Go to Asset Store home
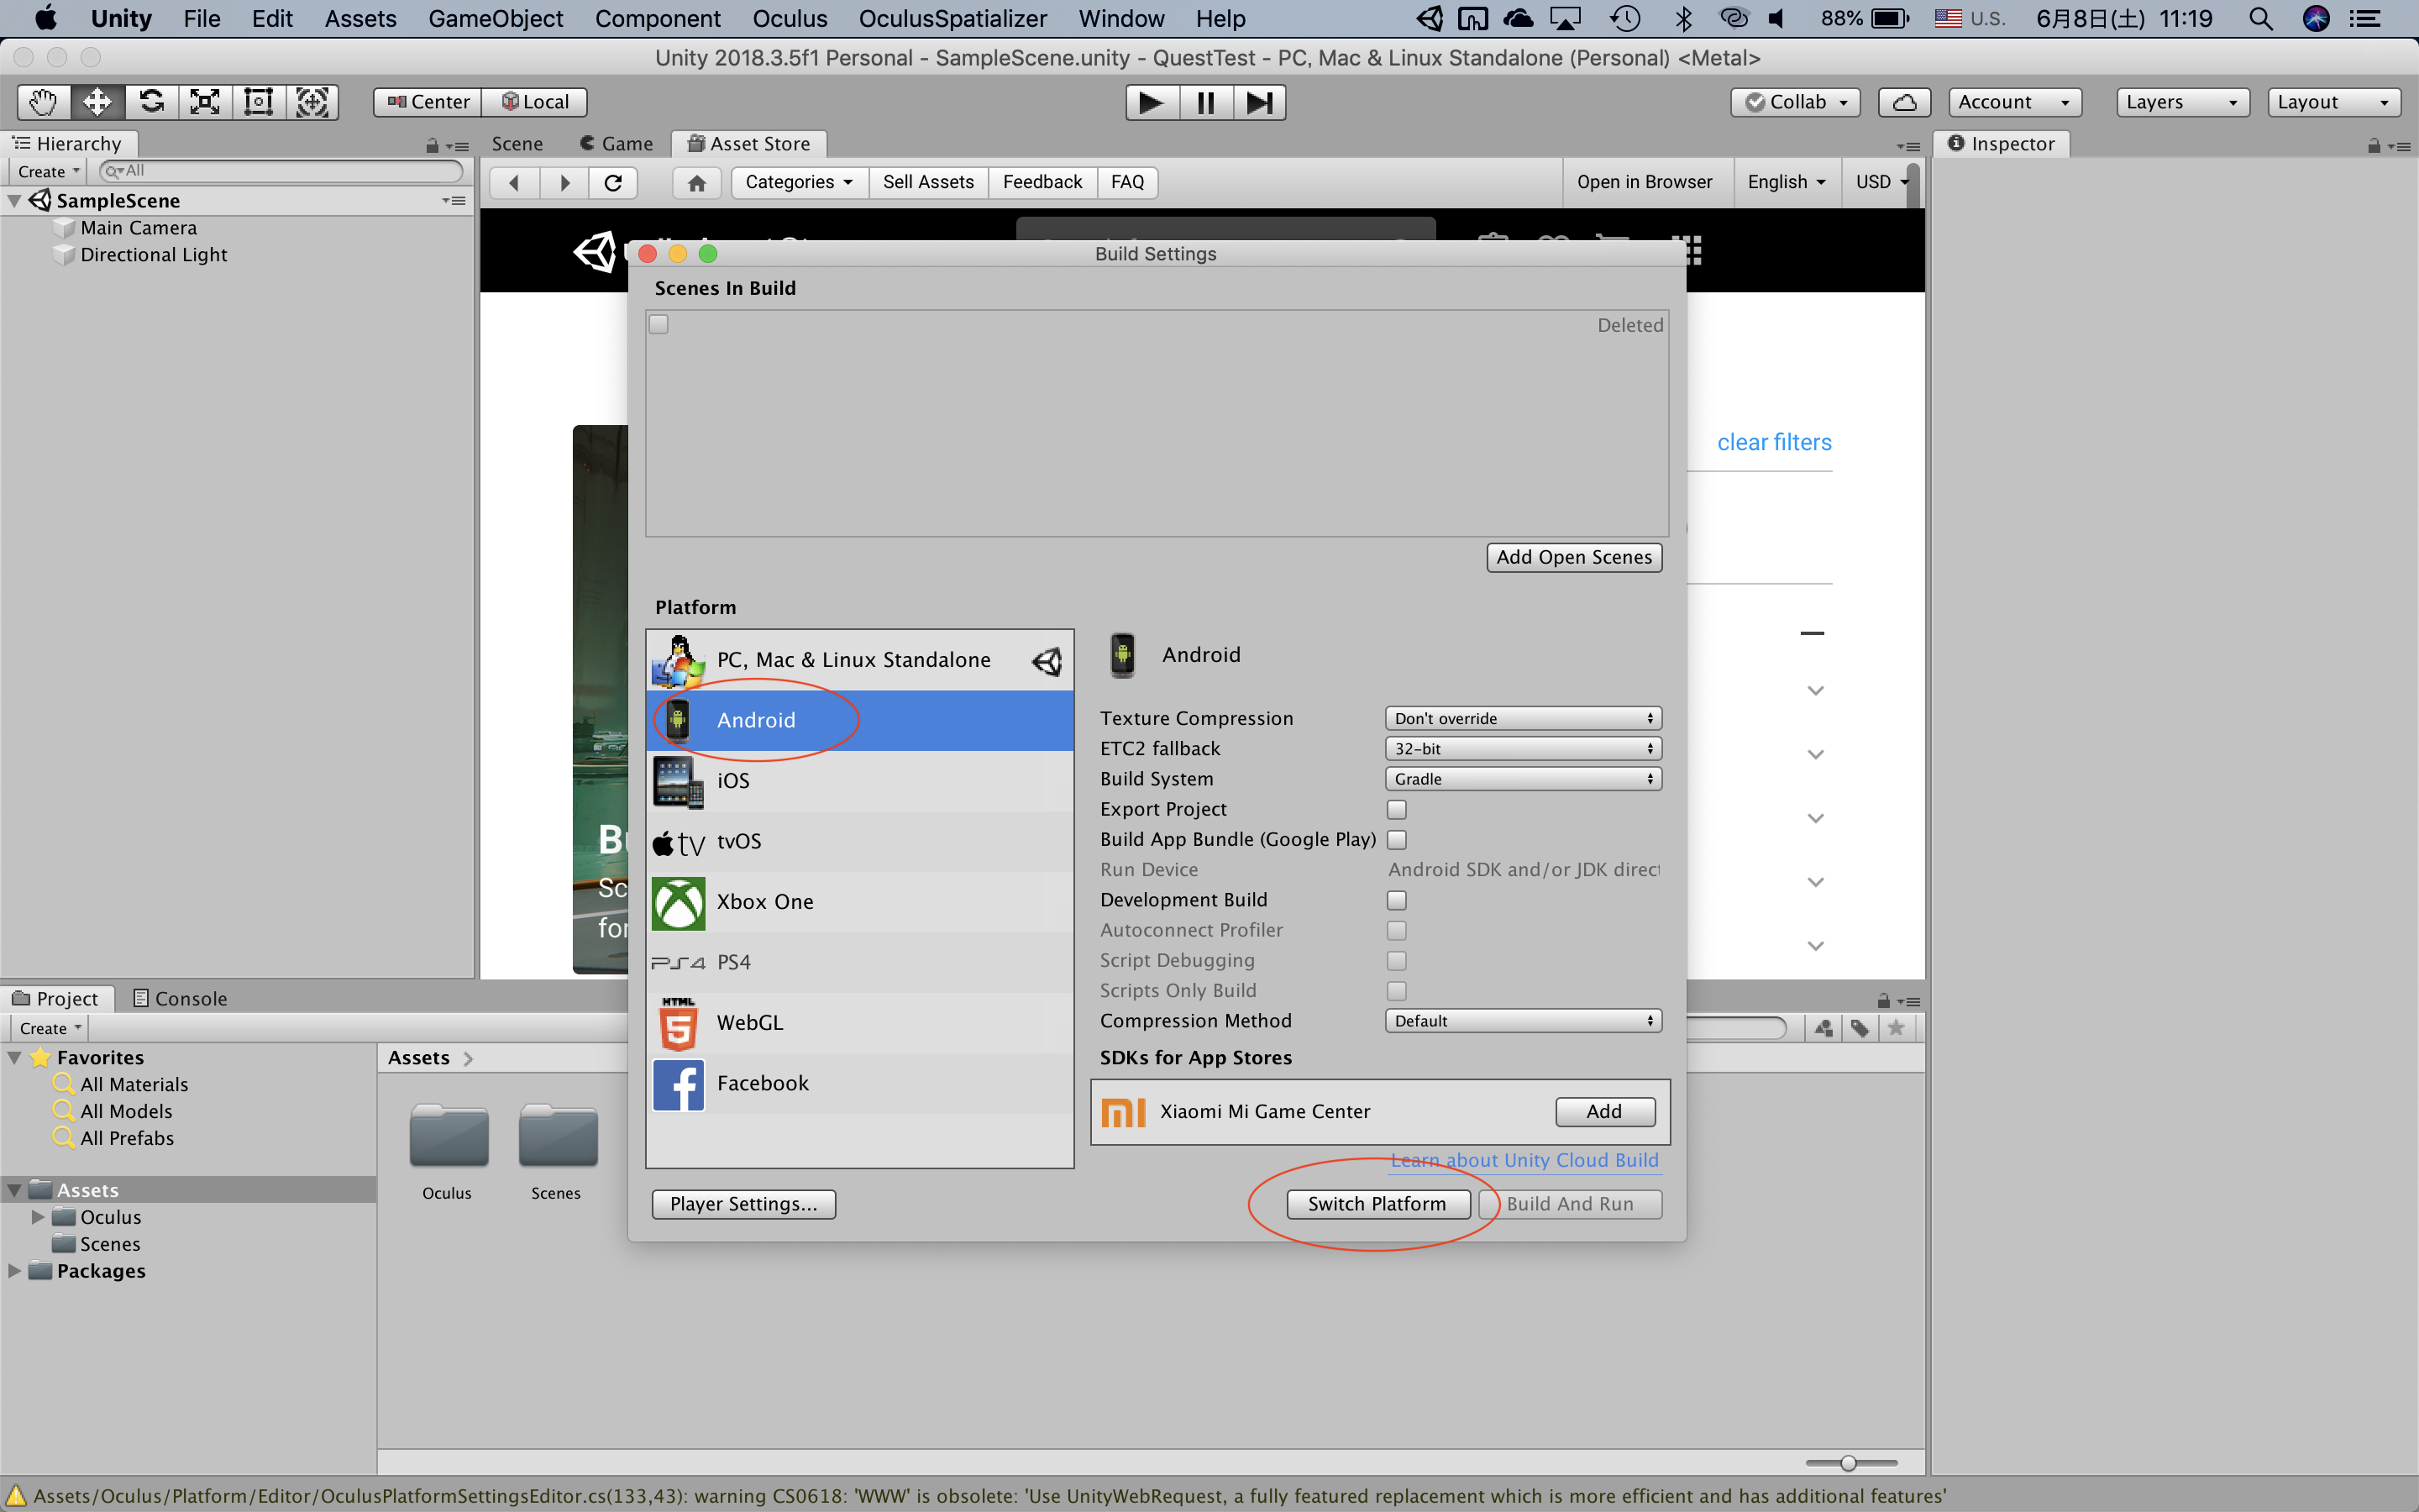2419x1512 pixels. point(696,182)
